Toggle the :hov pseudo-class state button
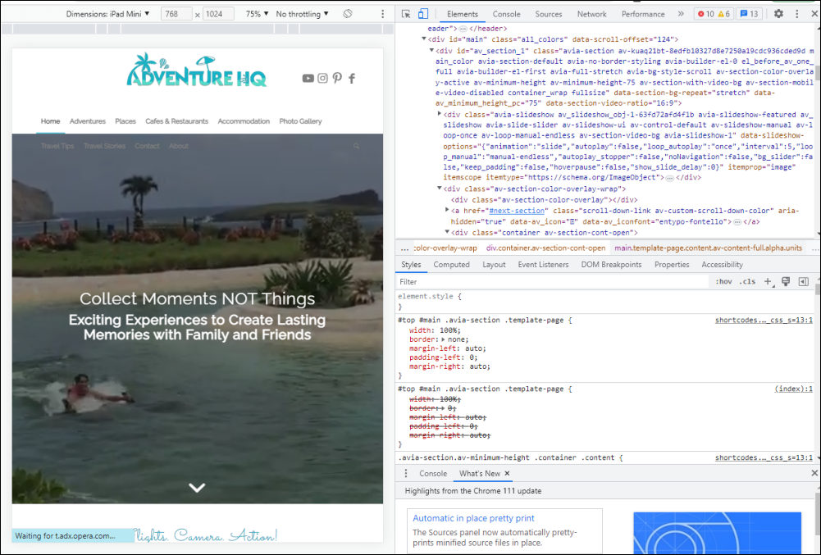The height and width of the screenshot is (555, 821). (723, 281)
